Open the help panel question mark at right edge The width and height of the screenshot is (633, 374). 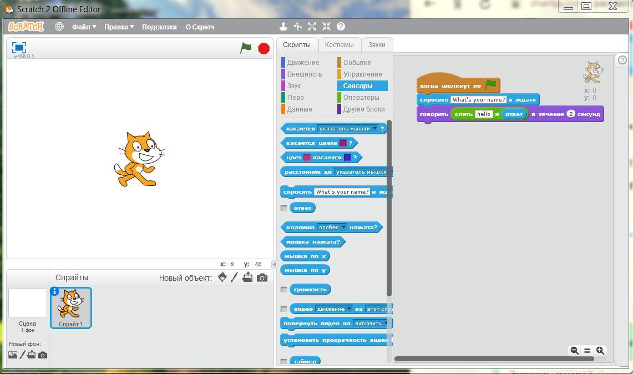coord(622,60)
